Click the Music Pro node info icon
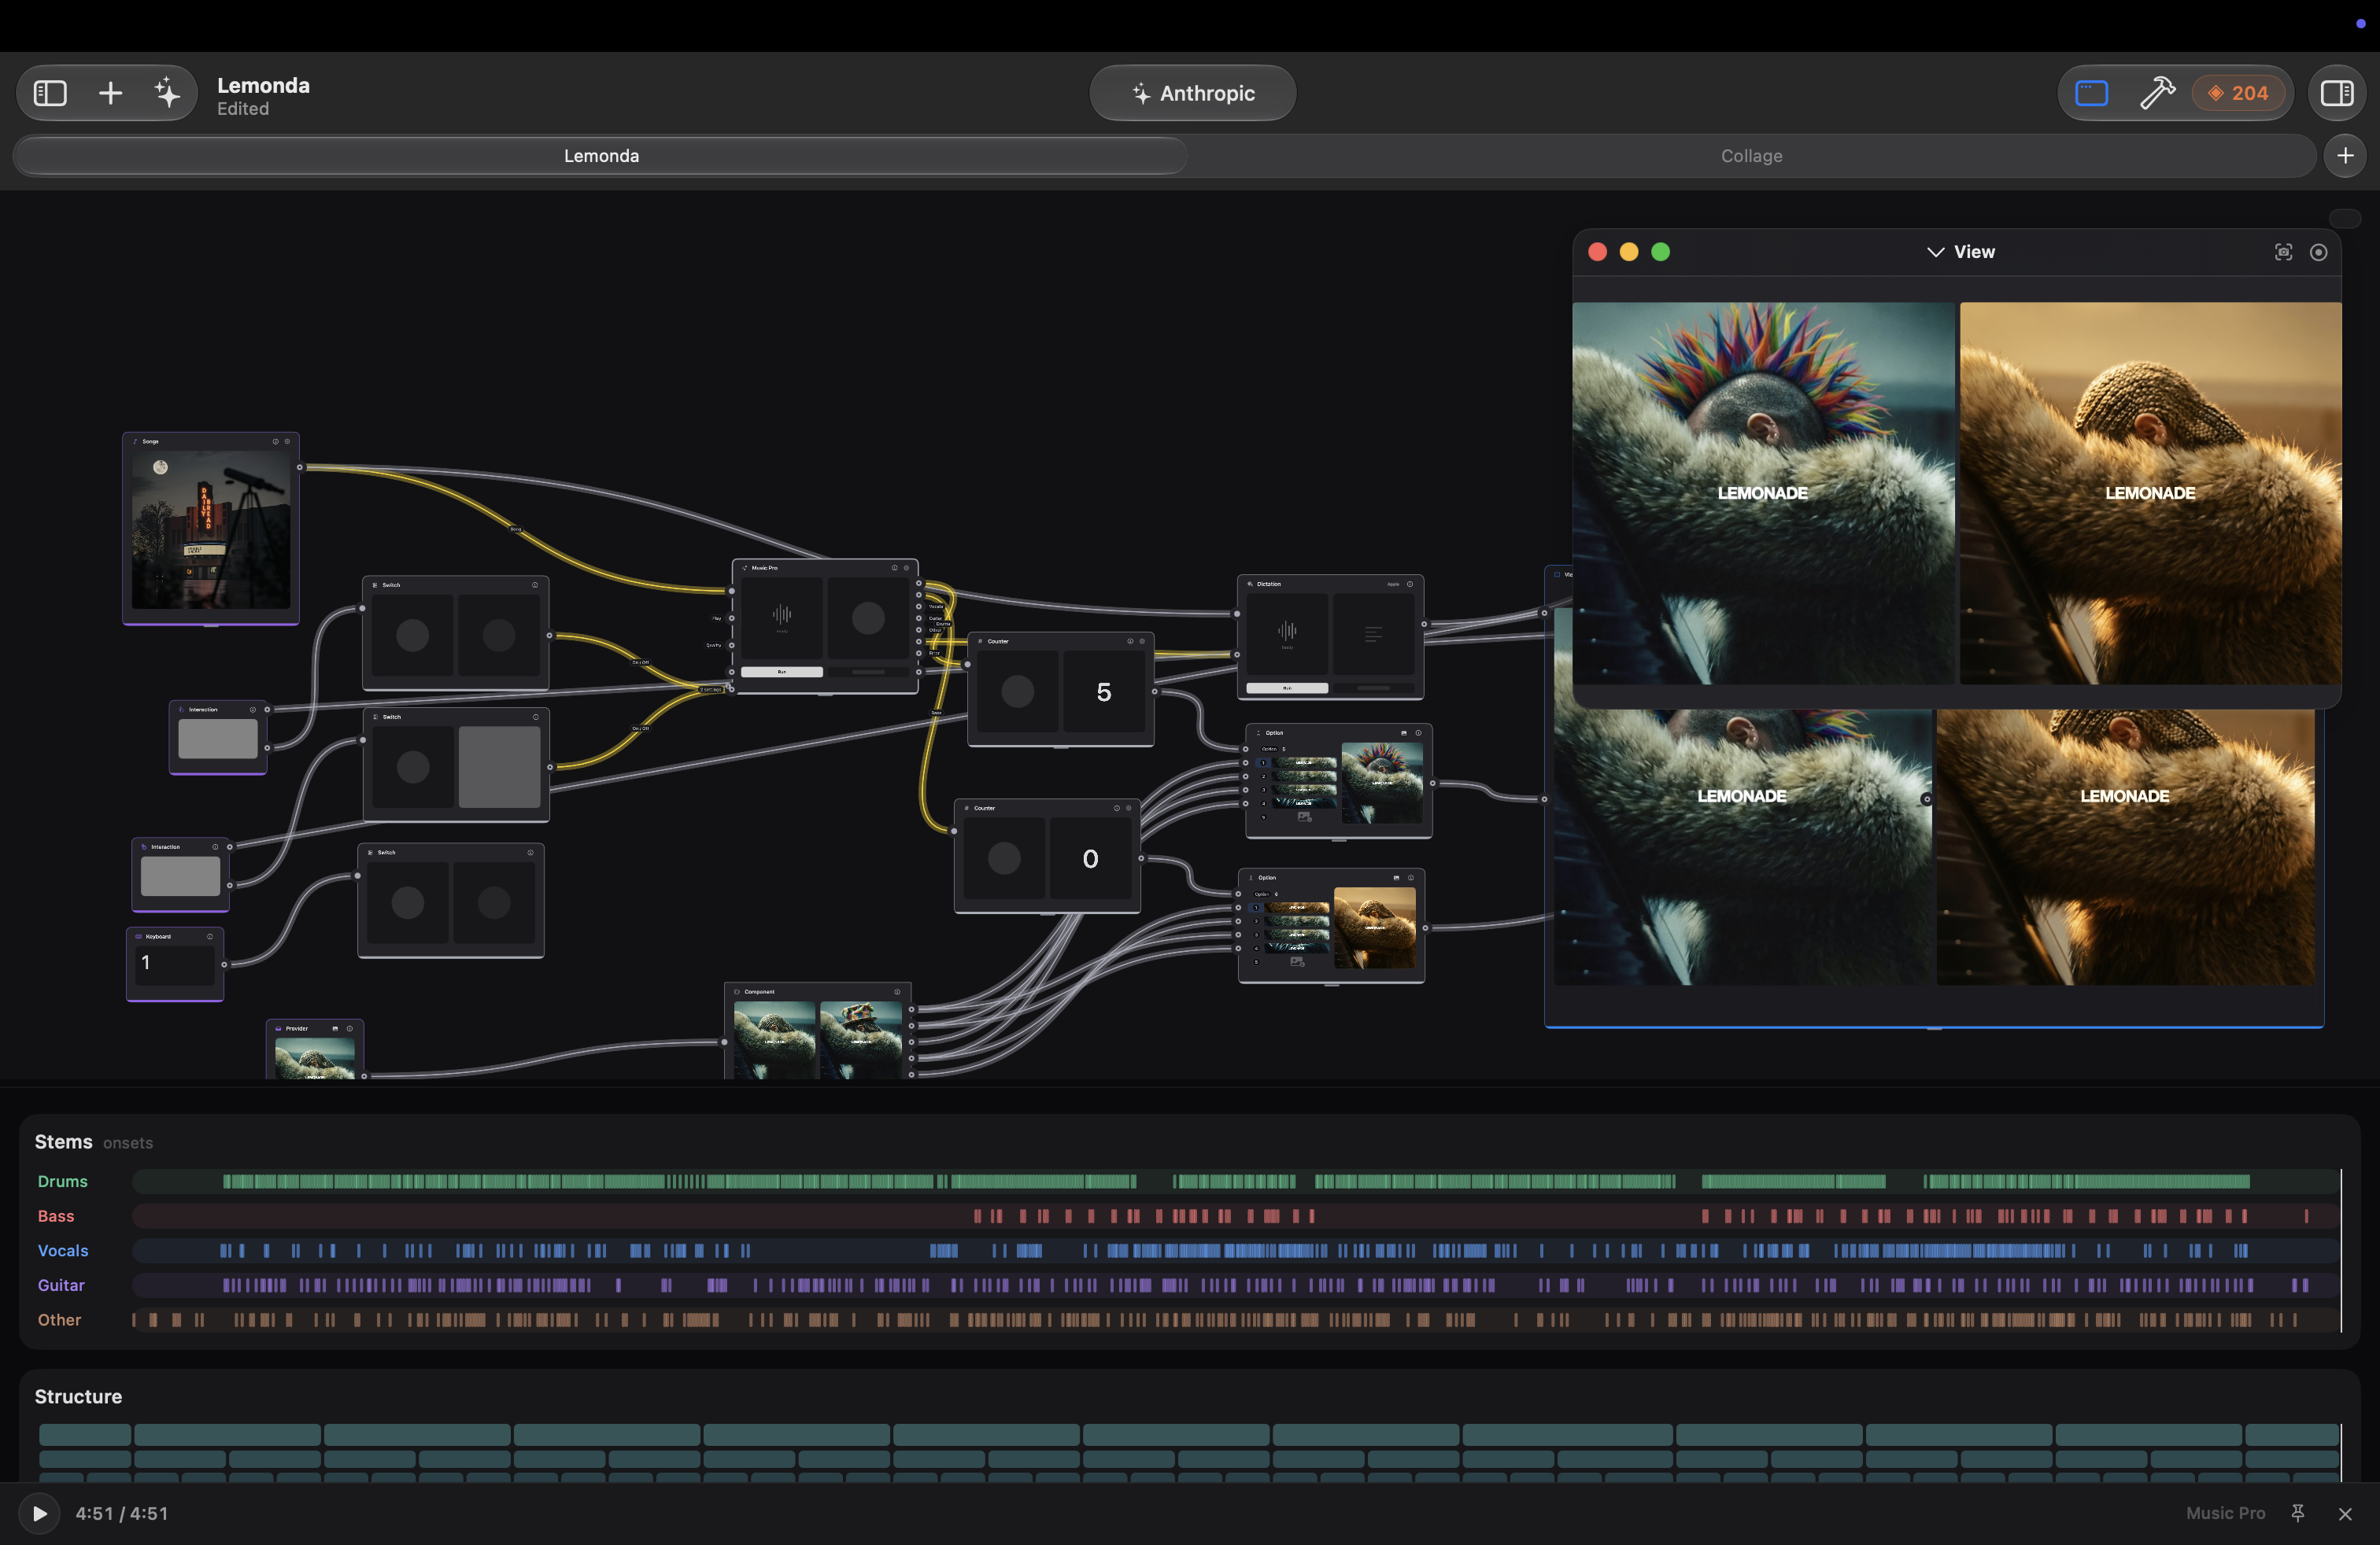 tap(895, 568)
